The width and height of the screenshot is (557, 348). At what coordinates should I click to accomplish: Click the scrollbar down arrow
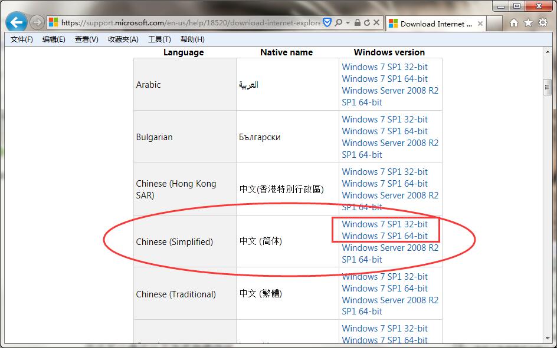[548, 339]
